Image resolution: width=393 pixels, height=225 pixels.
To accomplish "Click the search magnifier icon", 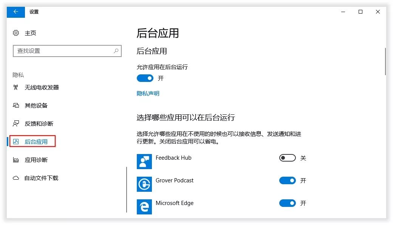I will coord(116,51).
